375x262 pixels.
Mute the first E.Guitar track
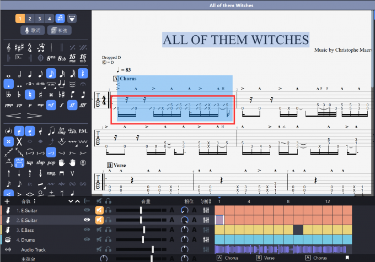[x=99, y=210]
